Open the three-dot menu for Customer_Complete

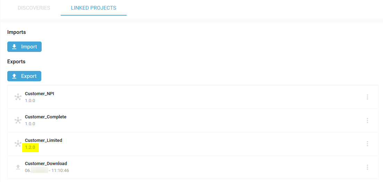click(x=367, y=120)
